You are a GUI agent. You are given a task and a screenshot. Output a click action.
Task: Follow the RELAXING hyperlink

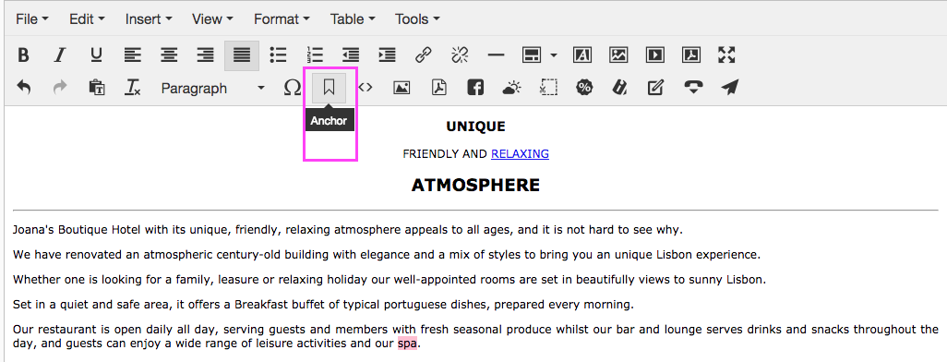[x=520, y=154]
